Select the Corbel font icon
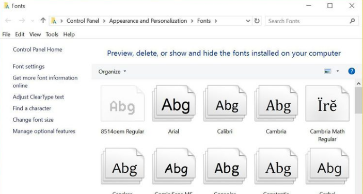The width and height of the screenshot is (363, 194). [x=327, y=166]
